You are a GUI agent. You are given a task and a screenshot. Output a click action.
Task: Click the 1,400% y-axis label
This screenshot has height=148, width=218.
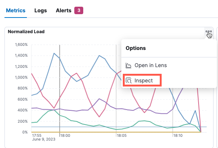click(21, 56)
